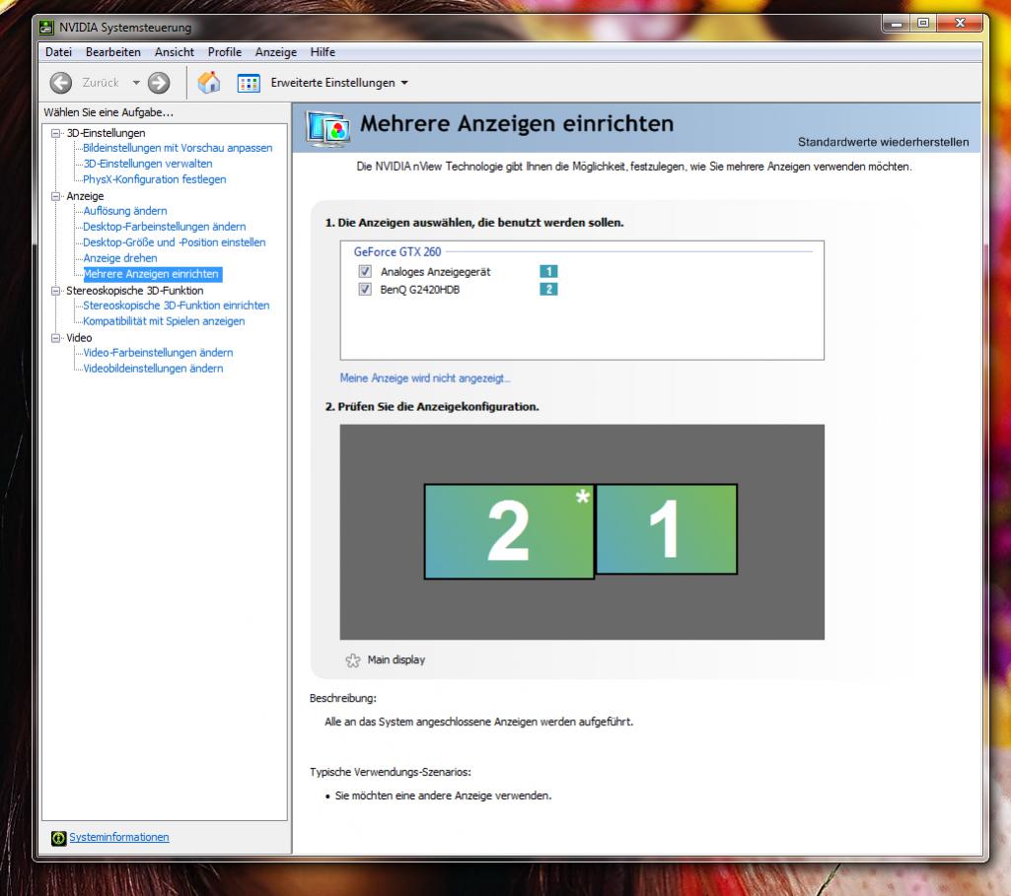1011x896 pixels.
Task: Open Video-Farbeinstellungen ändern
Action: pyautogui.click(x=158, y=353)
